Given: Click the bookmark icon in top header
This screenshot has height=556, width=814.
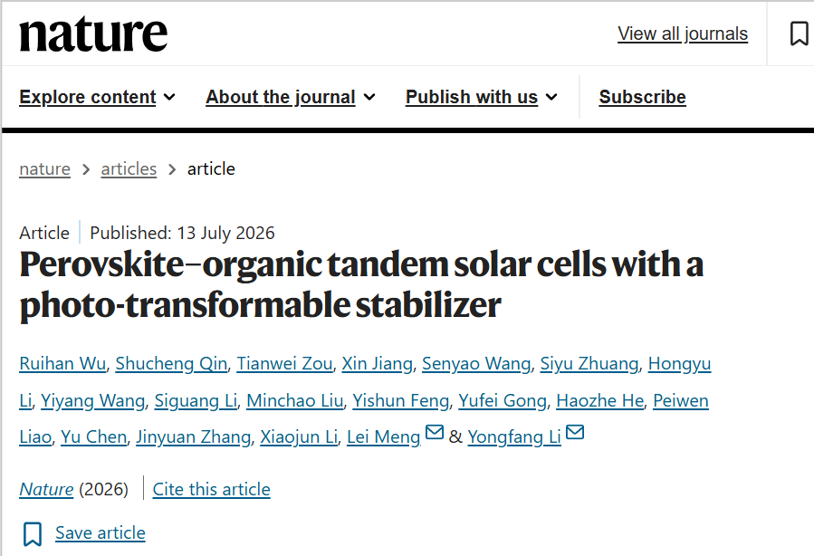Looking at the screenshot, I should coord(799,34).
